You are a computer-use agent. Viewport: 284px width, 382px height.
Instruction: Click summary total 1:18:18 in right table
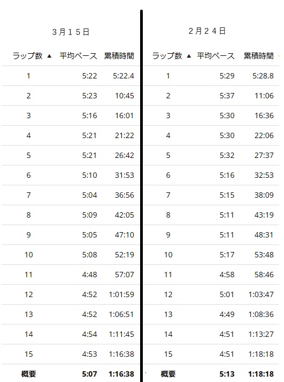pyautogui.click(x=261, y=374)
